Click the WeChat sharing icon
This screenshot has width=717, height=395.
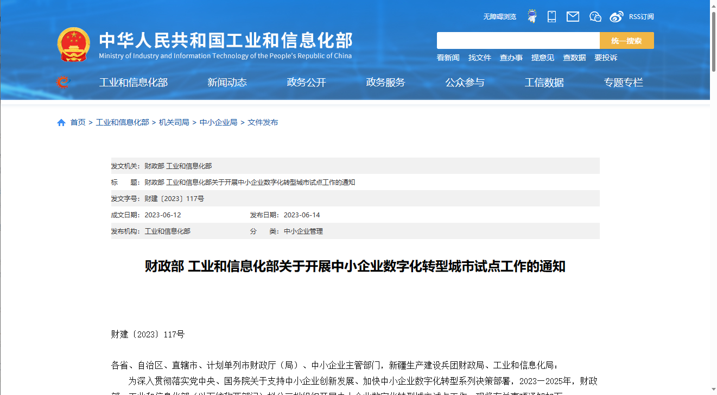tap(595, 16)
